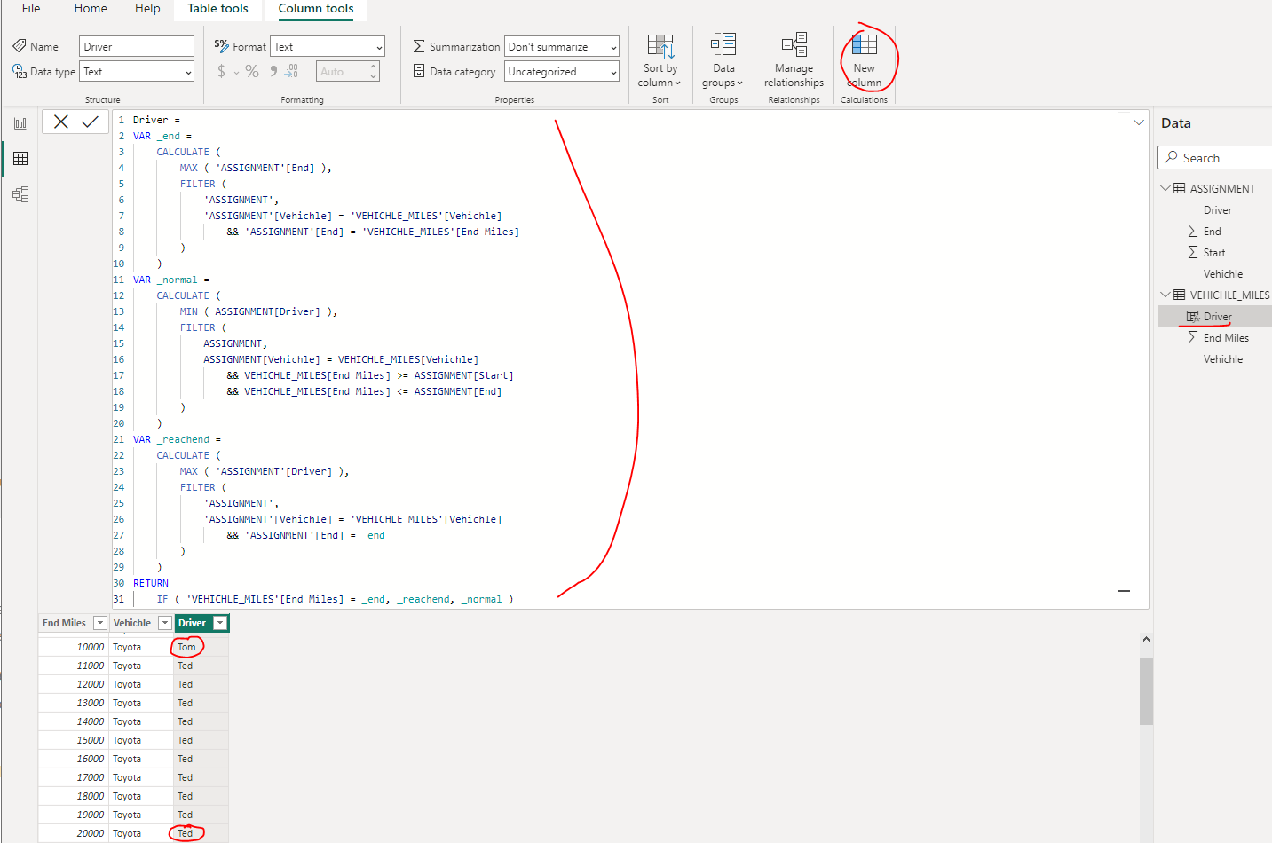This screenshot has width=1272, height=843.
Task: Open Data groups menu
Action: (x=723, y=60)
